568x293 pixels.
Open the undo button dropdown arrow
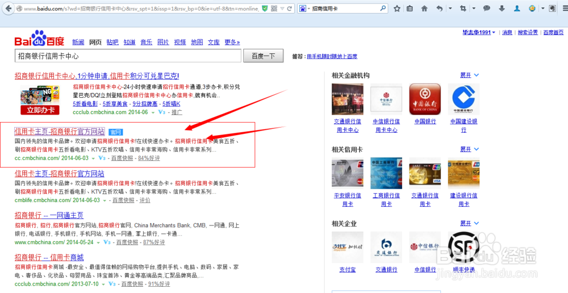click(x=450, y=9)
